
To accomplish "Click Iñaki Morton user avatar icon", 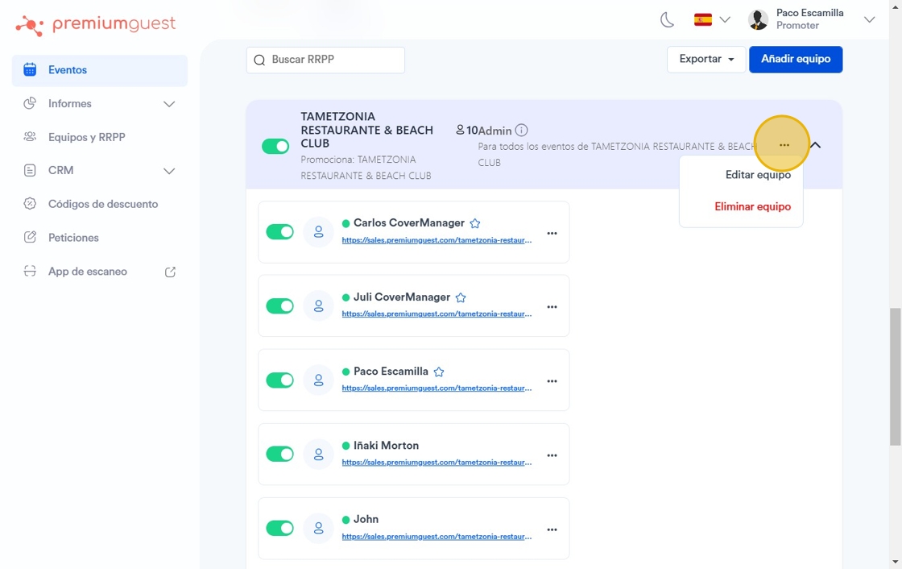I will (318, 455).
